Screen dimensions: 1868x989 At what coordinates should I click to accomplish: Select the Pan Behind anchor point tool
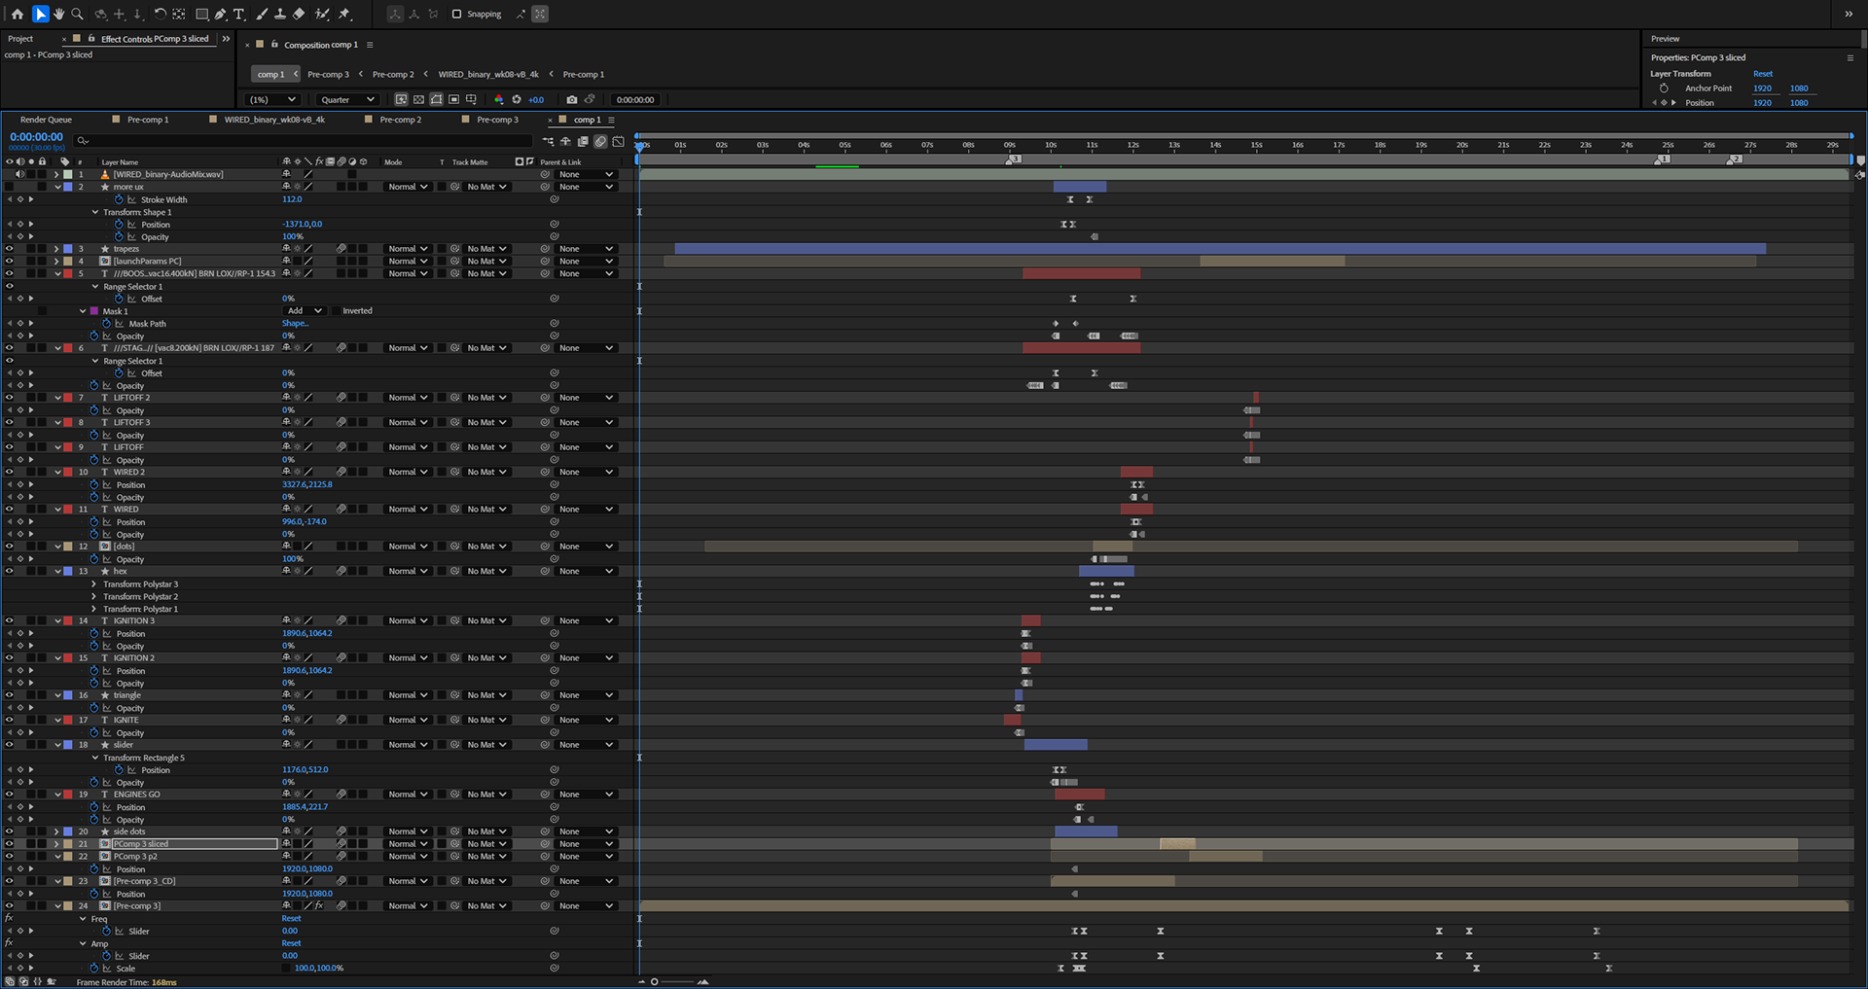coord(179,14)
